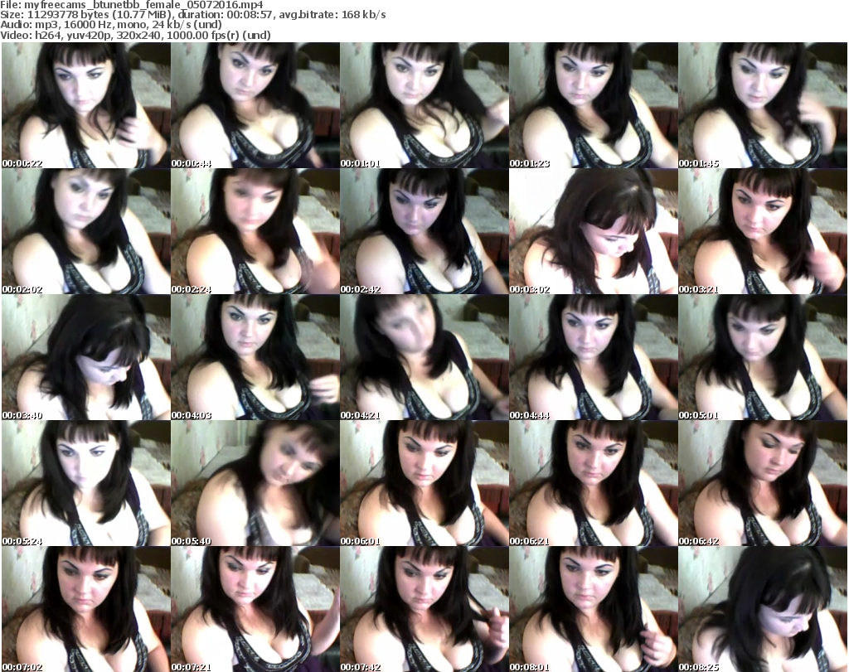Choose the thumbnail stamped 00:05:40
Screen dimensions: 849x672
pos(255,483)
